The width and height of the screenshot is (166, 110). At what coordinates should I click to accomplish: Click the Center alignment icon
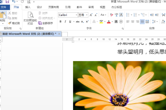pyautogui.click(x=133, y=21)
